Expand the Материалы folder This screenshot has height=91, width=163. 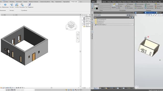coord(94,21)
